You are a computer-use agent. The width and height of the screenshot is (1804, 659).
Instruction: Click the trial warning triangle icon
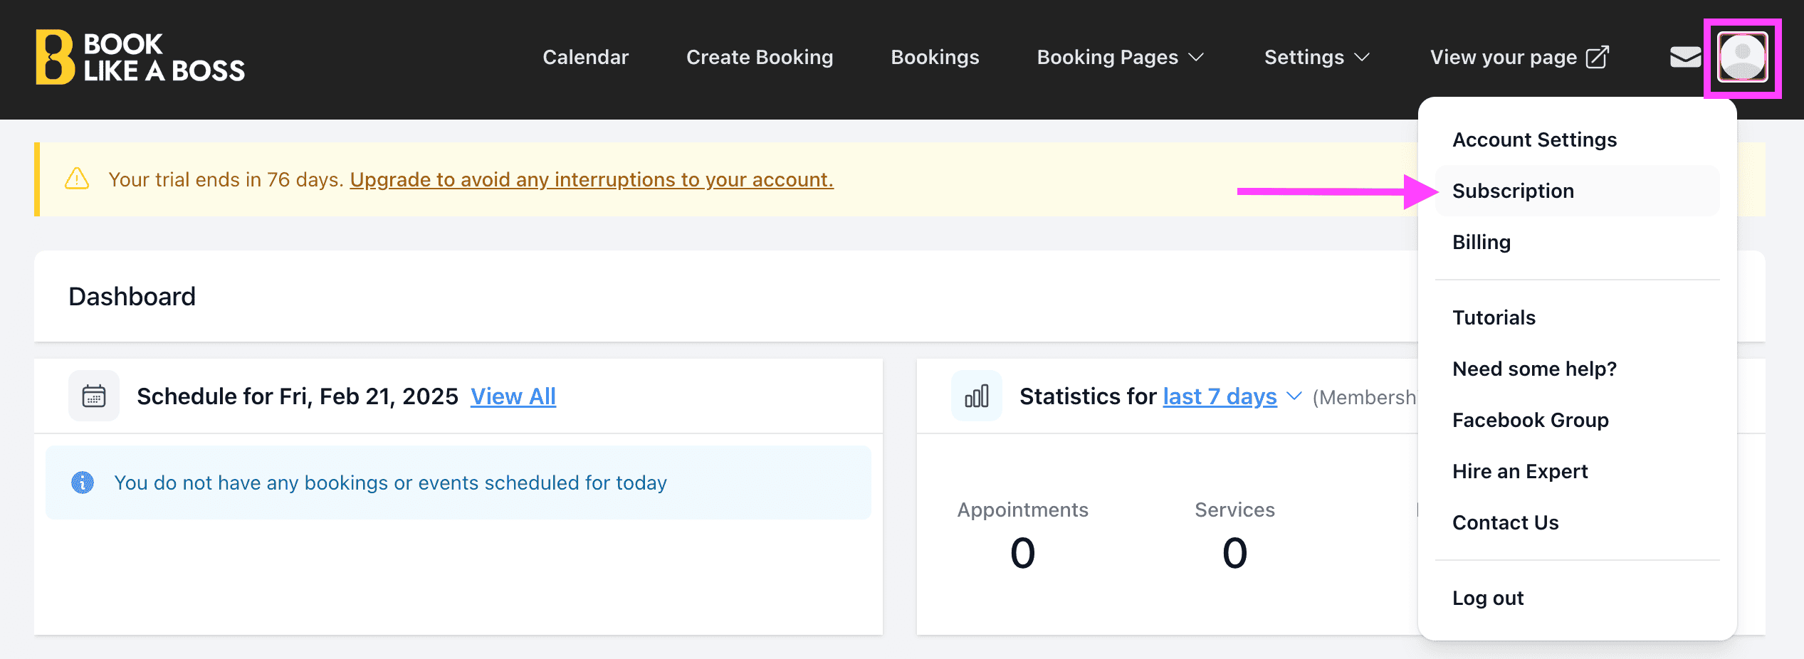click(77, 179)
